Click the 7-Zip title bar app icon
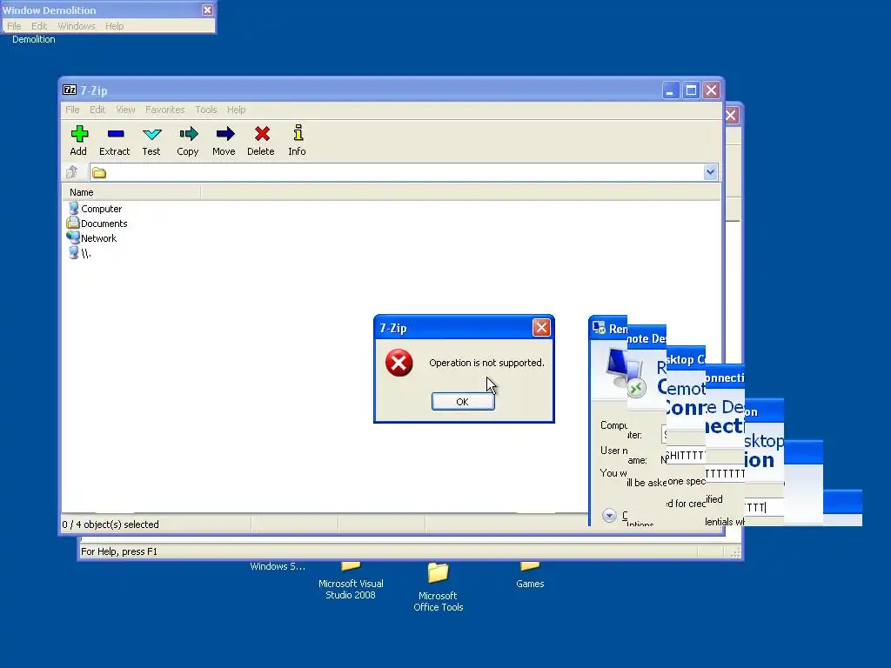The height and width of the screenshot is (668, 891). pyautogui.click(x=70, y=90)
